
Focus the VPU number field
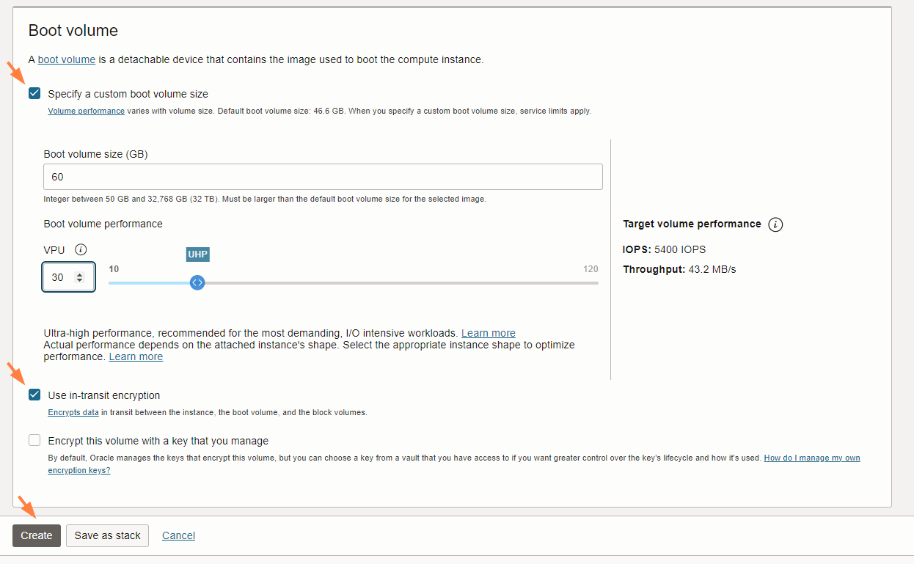[x=60, y=277]
